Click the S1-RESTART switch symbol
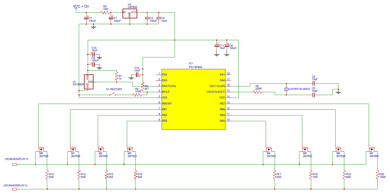Viewport: 390px width, 193px height. pyautogui.click(x=112, y=94)
